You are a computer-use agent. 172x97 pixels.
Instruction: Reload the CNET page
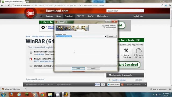click(9, 5)
